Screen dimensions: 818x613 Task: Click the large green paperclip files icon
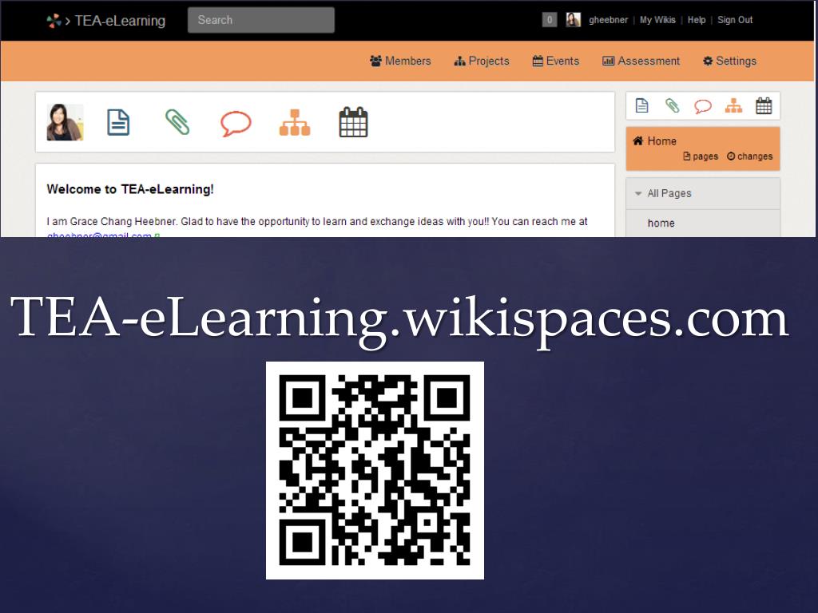pyautogui.click(x=177, y=122)
